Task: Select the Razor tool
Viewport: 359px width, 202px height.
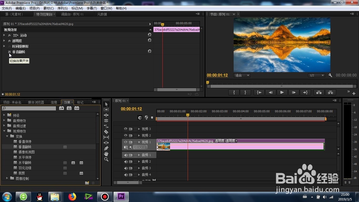Action: pyautogui.click(x=106, y=132)
